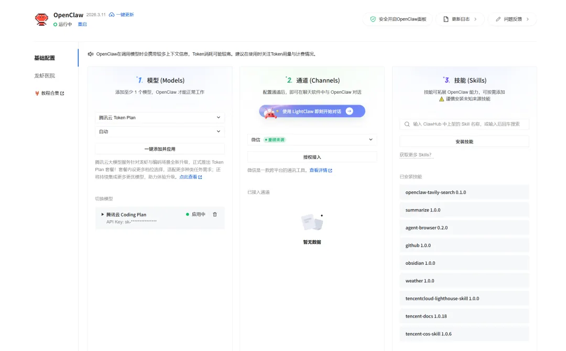Click the 暂无数据 label
The width and height of the screenshot is (566, 351).
(312, 242)
